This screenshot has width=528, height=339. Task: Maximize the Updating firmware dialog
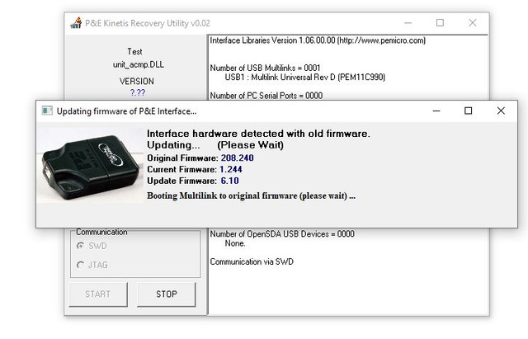point(468,111)
